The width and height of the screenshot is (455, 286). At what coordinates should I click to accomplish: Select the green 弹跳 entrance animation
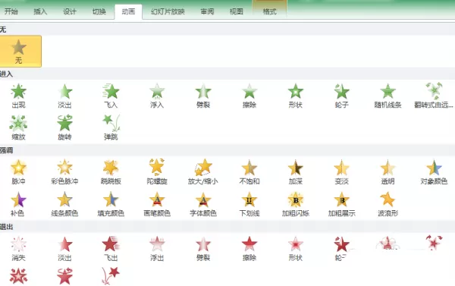pos(111,127)
